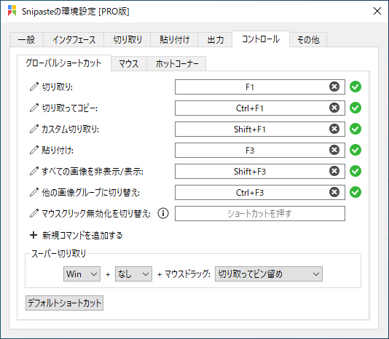The height and width of the screenshot is (339, 389).
Task: Open info icon for マウスクリック無効化を切り替え
Action: pos(163,213)
